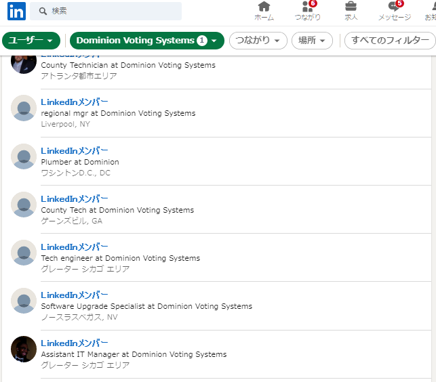Viewport: 436px width, 382px height.
Task: Open member link above Software Upgrade Specialist
Action: click(74, 295)
